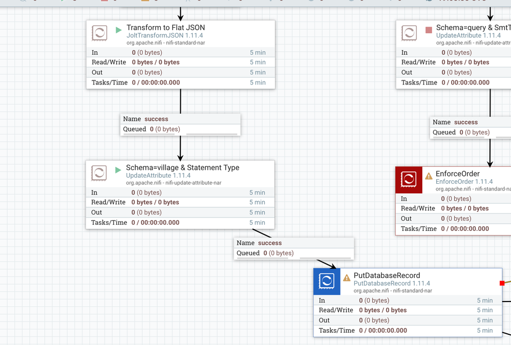Select the Schema=village & Statement Type processor icon
Viewport: 511px width, 345px height.
point(99,173)
